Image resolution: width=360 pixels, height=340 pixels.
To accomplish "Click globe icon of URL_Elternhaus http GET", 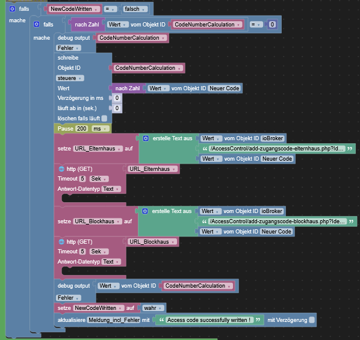I will (61, 169).
